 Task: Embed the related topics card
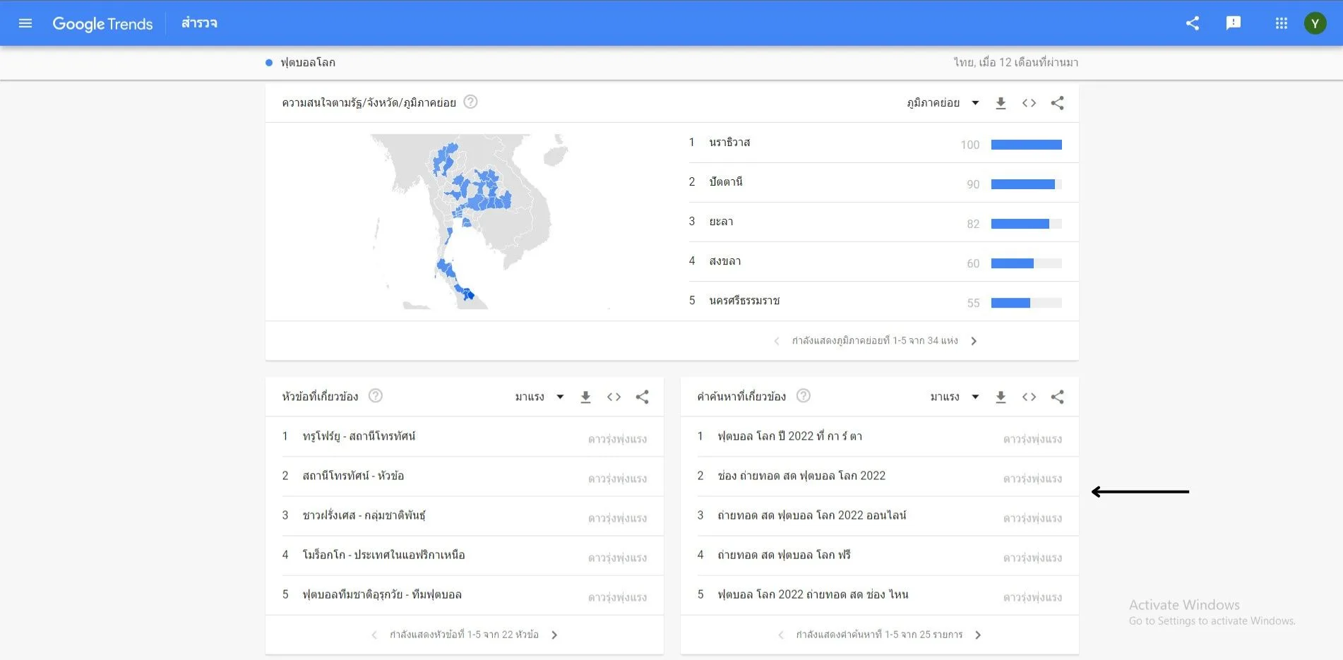pyautogui.click(x=614, y=397)
